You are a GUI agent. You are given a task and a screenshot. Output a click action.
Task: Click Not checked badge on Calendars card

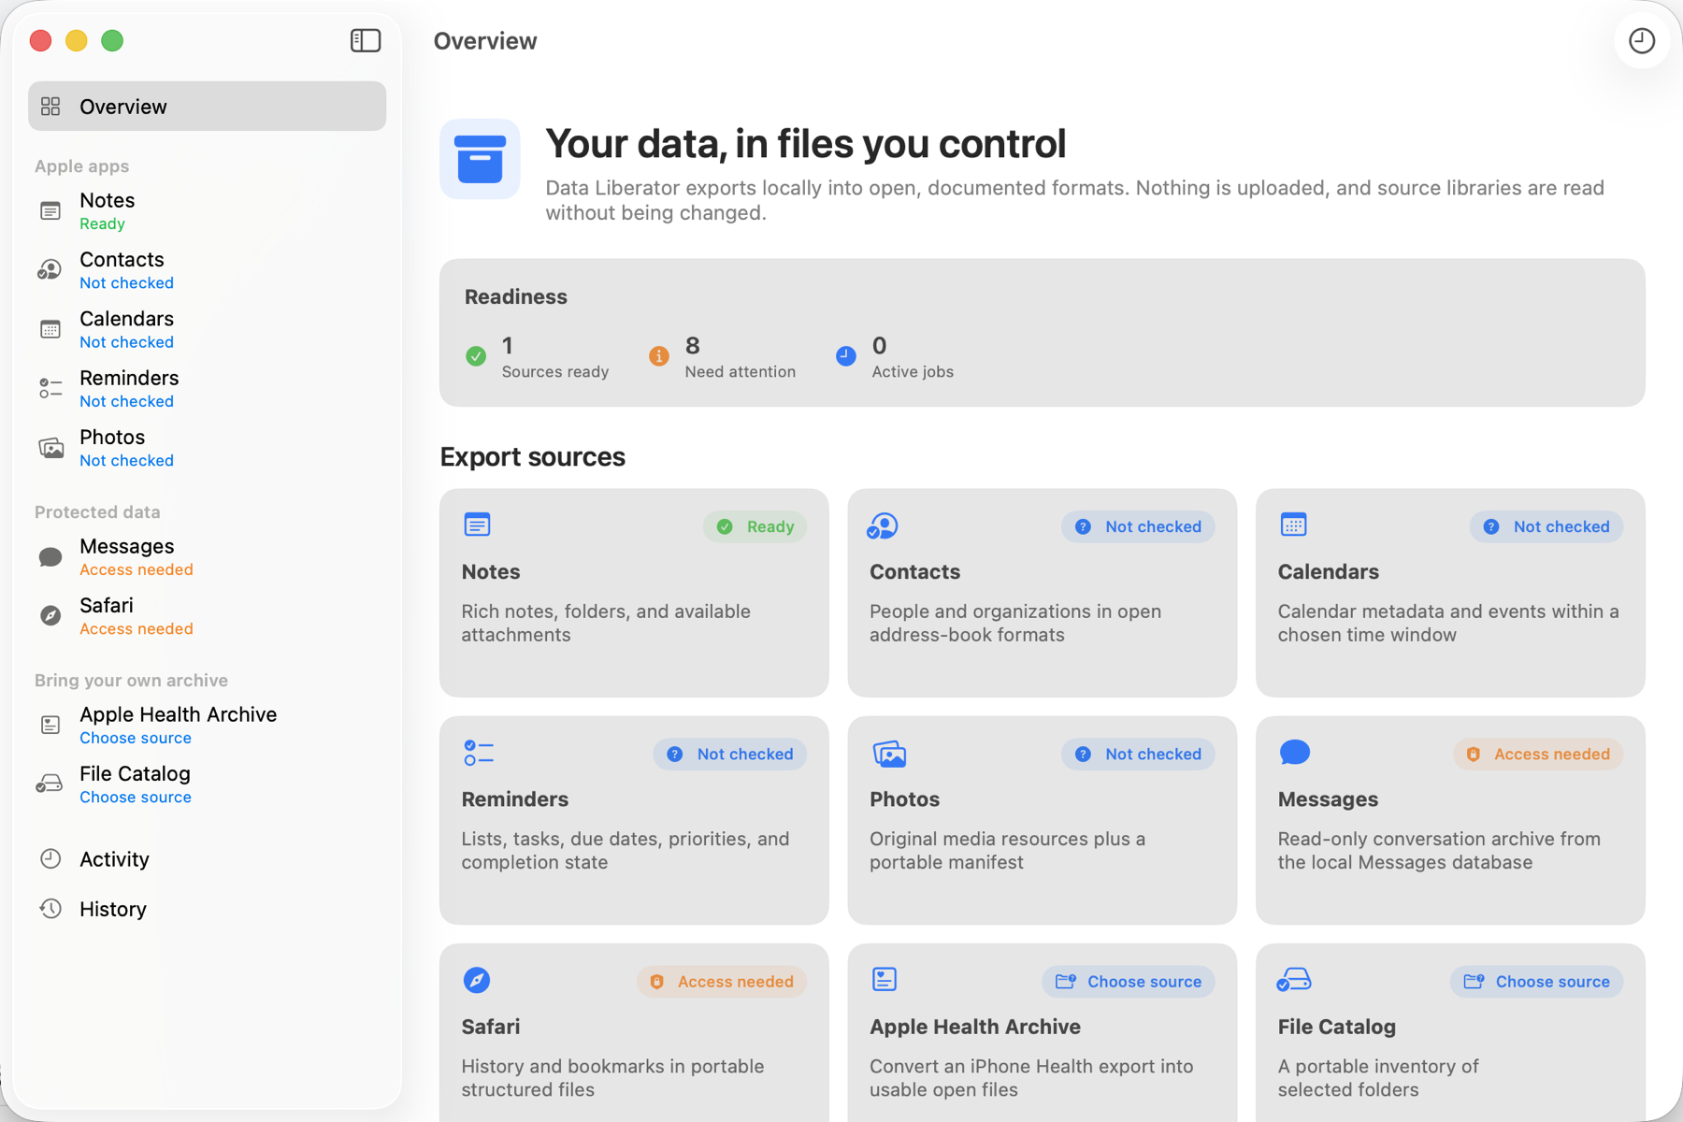tap(1546, 526)
